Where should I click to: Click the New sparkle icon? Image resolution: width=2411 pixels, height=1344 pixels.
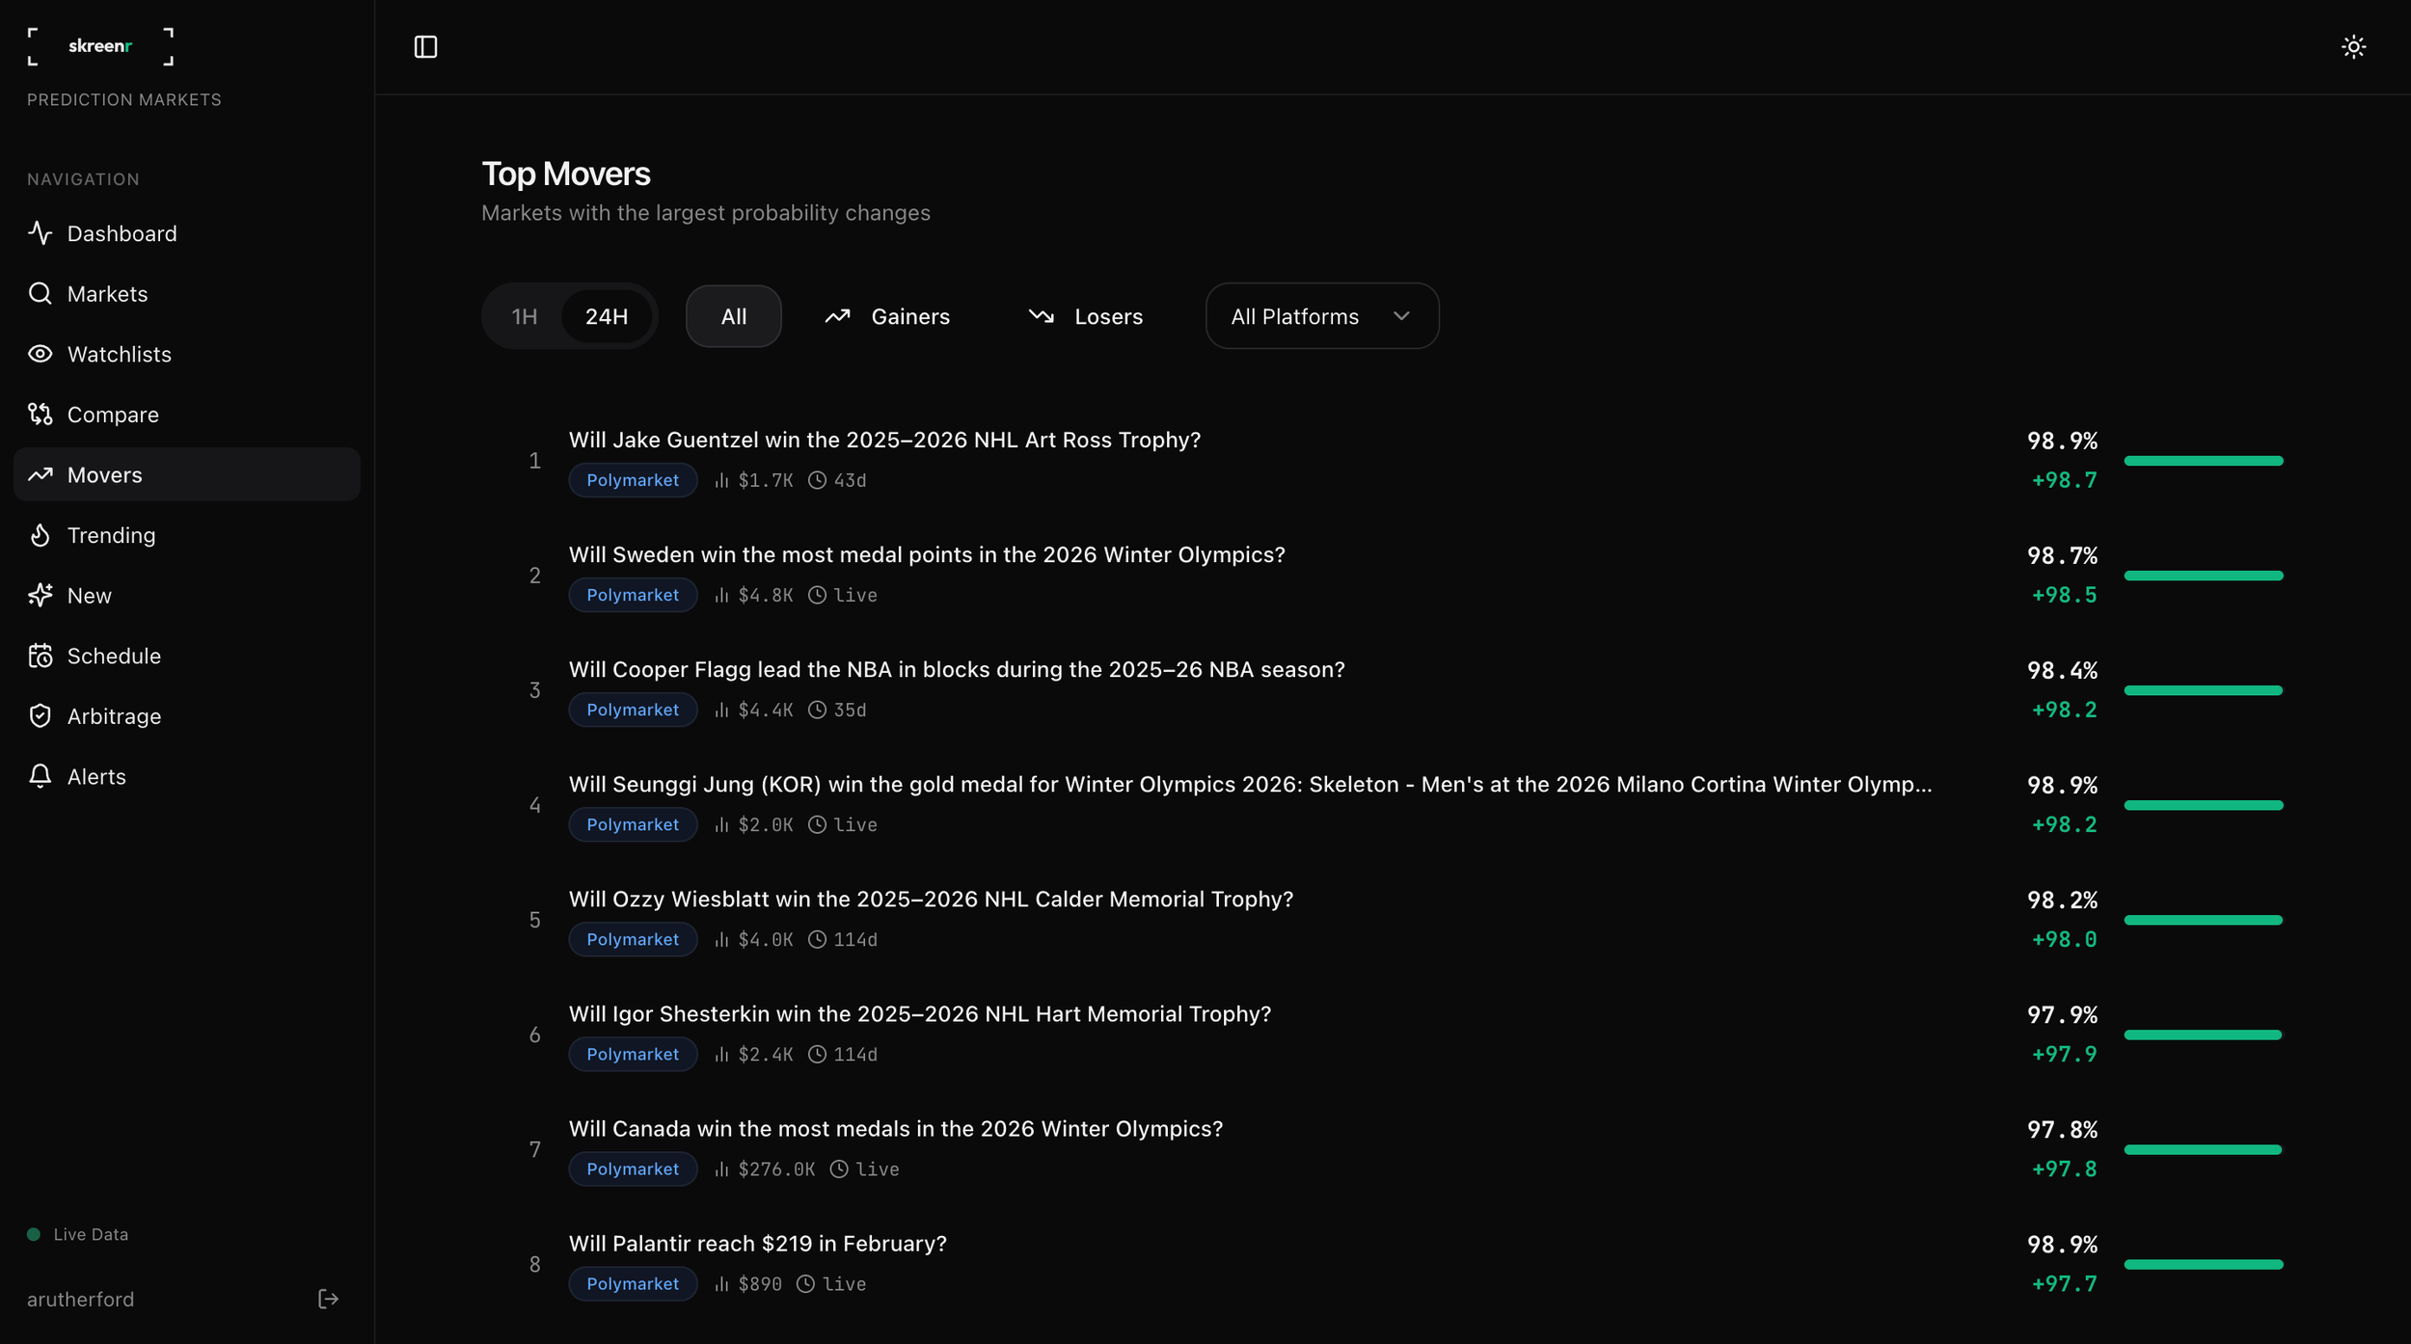pos(40,595)
